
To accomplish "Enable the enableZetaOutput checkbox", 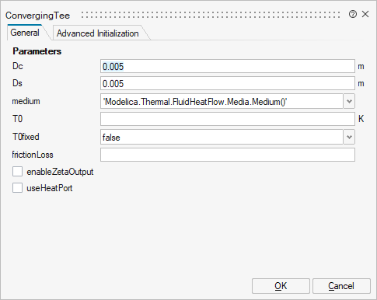I will click(17, 172).
